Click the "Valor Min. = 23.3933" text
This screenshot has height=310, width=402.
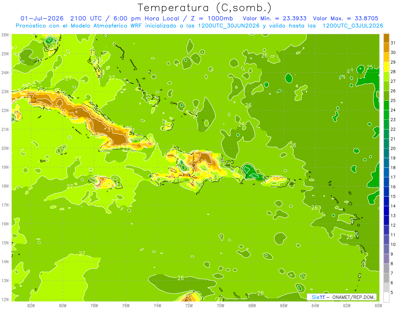[275, 18]
